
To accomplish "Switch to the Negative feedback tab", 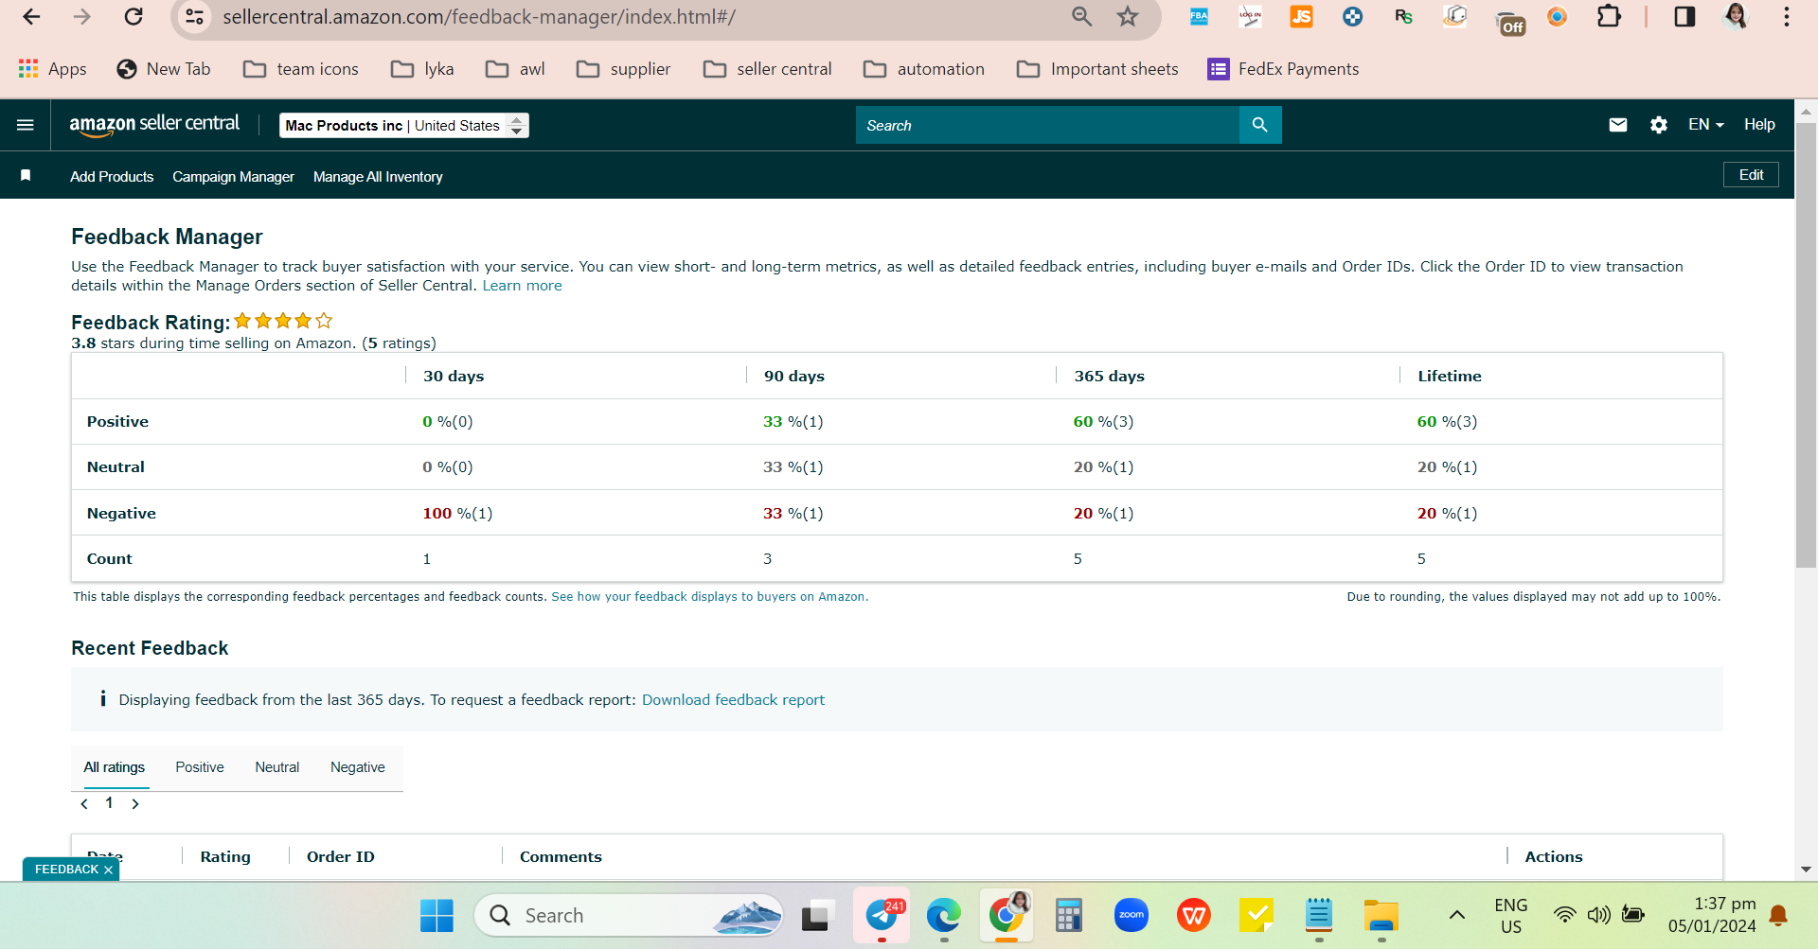I will pos(357,767).
